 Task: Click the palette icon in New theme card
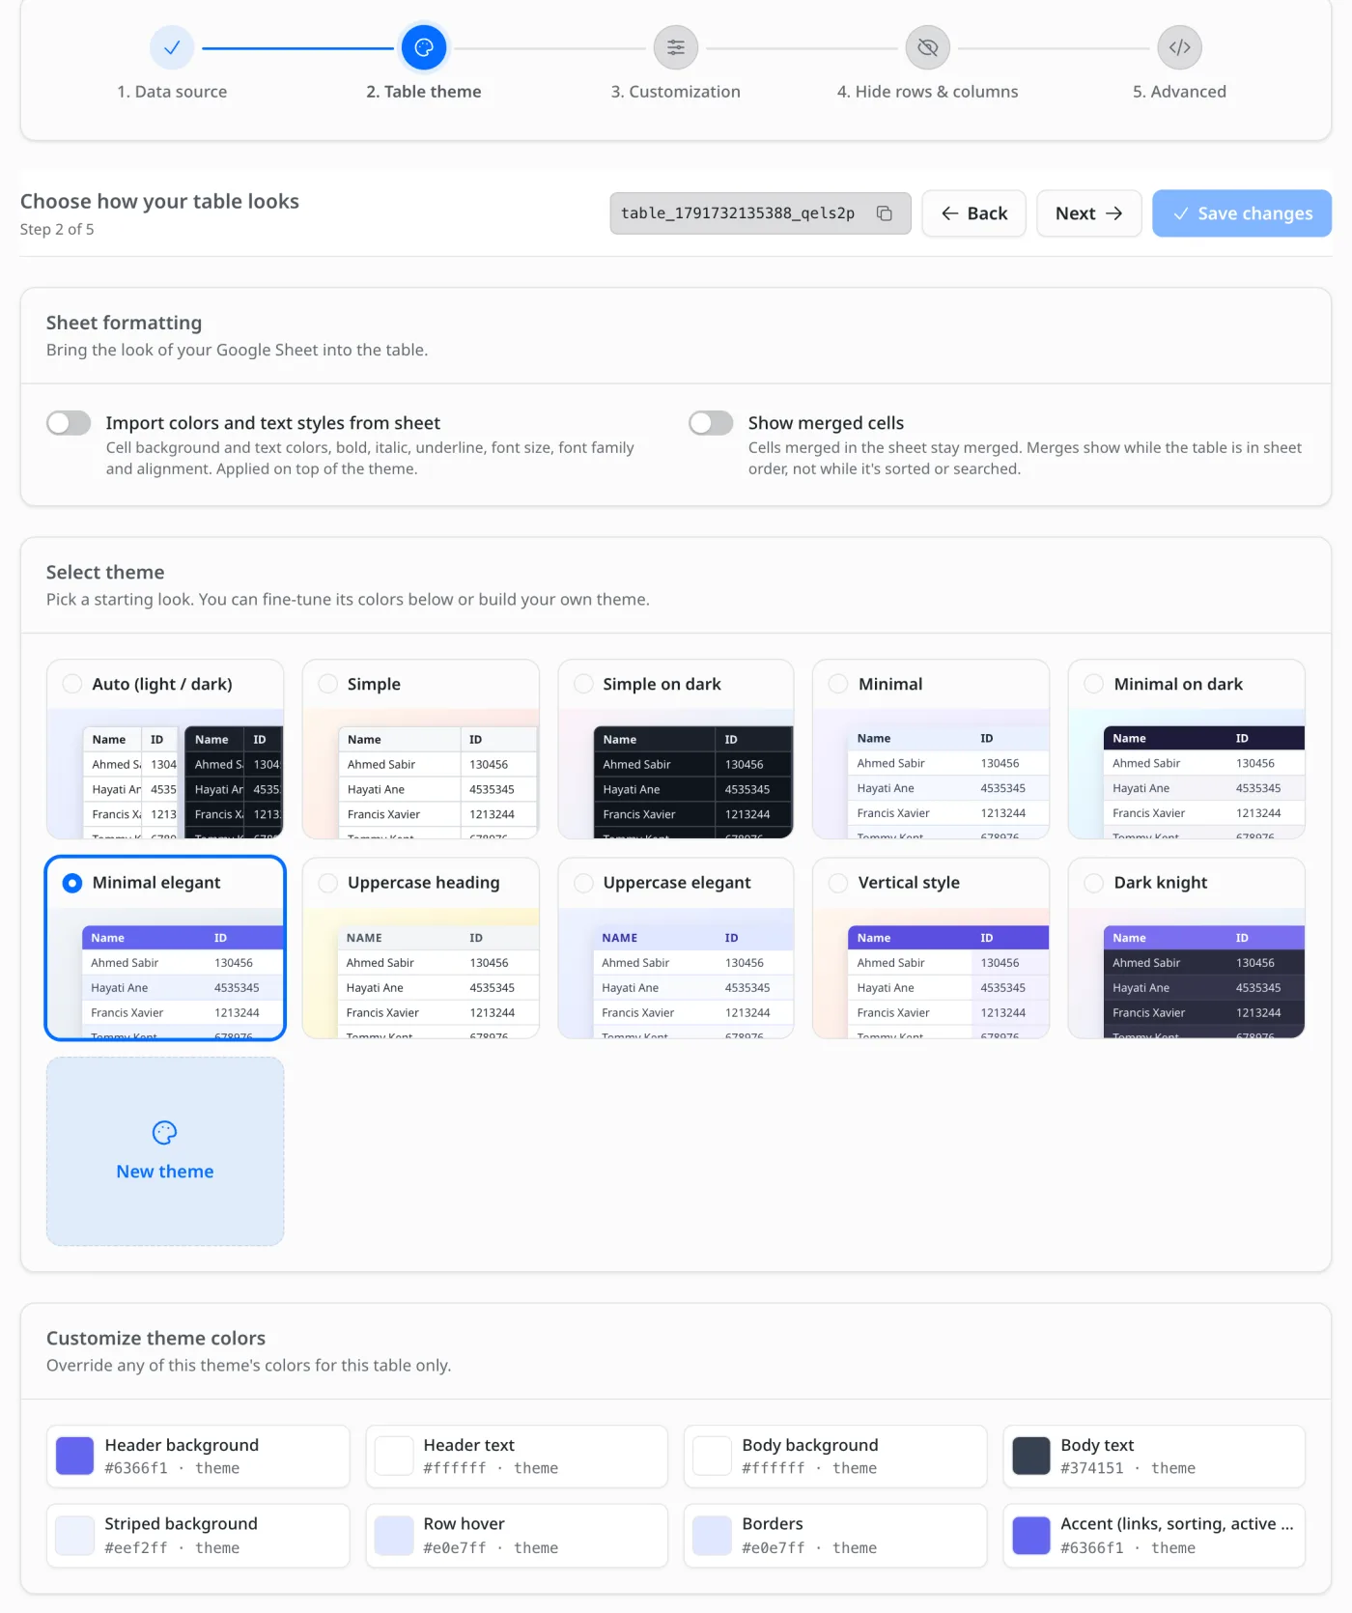pyautogui.click(x=165, y=1132)
